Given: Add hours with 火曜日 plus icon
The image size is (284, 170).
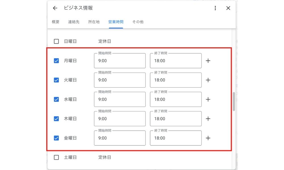Looking at the screenshot, I should click(208, 80).
